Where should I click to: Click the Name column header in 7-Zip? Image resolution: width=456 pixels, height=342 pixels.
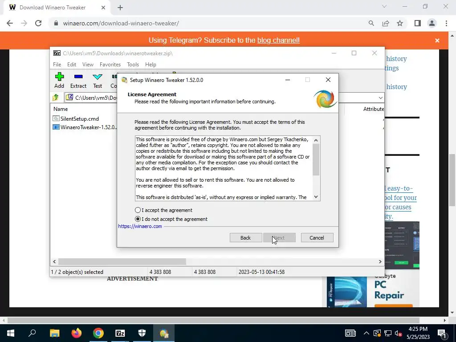[x=61, y=109]
